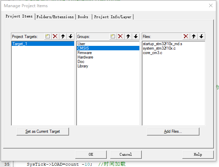Screen dimensions: 219x167
Task: Move the file down in the list
Action: (201, 37)
